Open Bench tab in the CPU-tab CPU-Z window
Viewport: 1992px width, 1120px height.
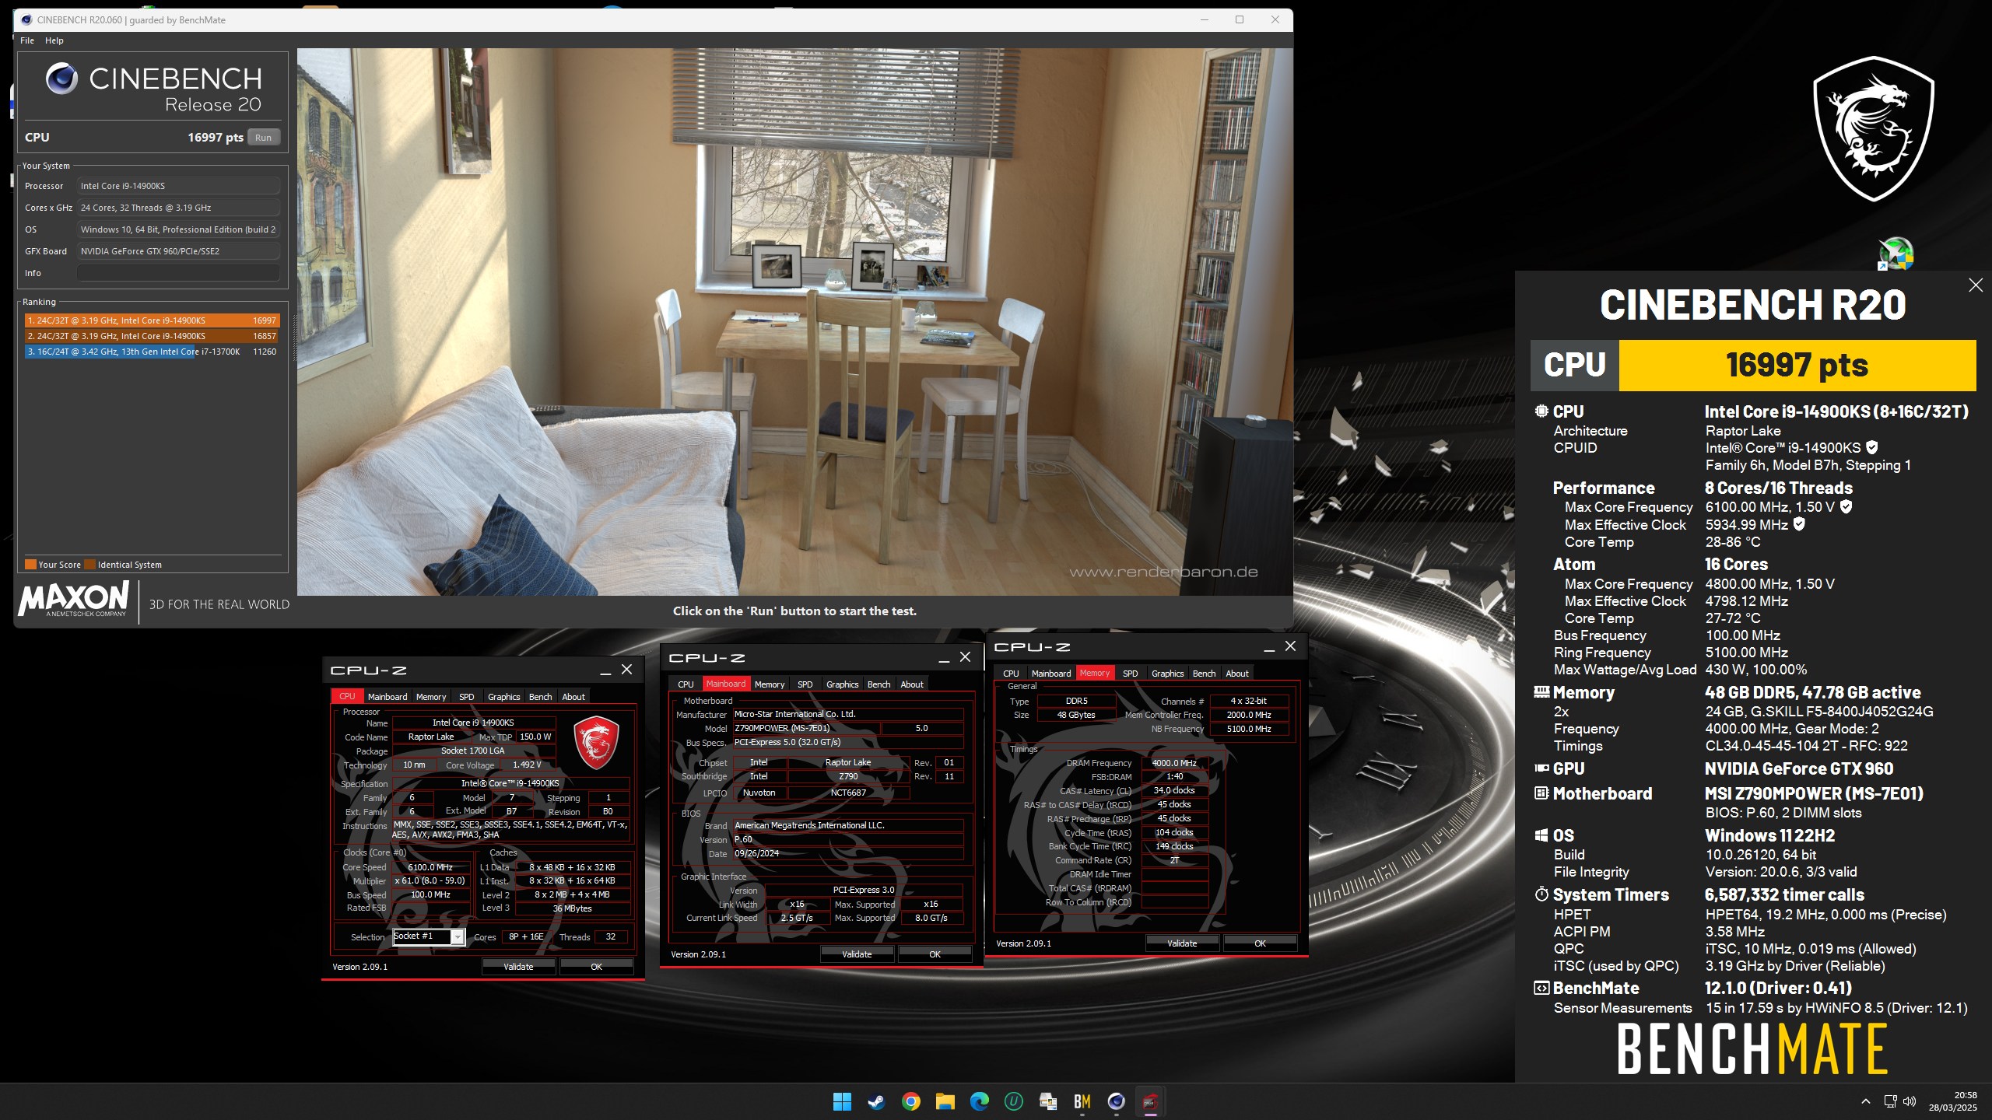pos(540,697)
